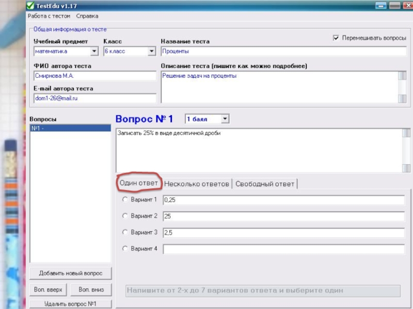Click the TestEdu icon in the title bar
Screen dimensions: 413x309
tap(30, 6)
